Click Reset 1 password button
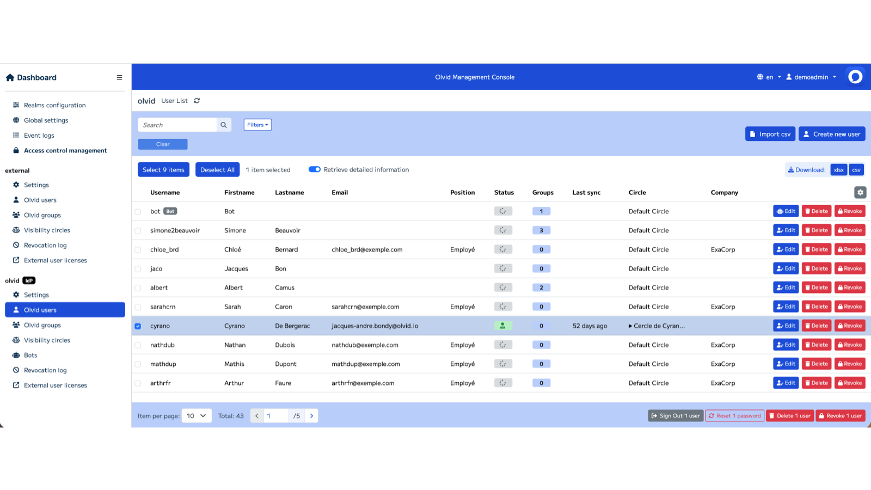 pyautogui.click(x=734, y=415)
